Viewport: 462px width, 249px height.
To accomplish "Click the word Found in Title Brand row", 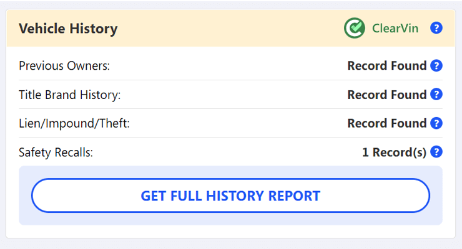I will pyautogui.click(x=409, y=95).
